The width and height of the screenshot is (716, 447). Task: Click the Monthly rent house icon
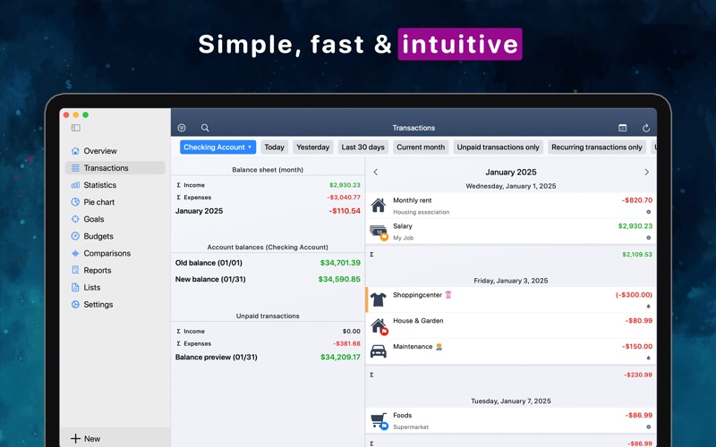tap(378, 206)
